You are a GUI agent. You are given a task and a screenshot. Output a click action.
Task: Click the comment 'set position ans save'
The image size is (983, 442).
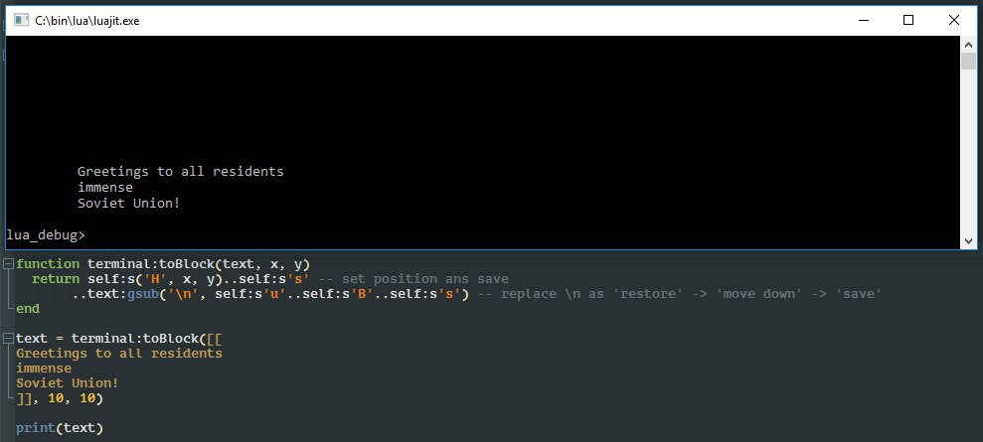(x=413, y=279)
